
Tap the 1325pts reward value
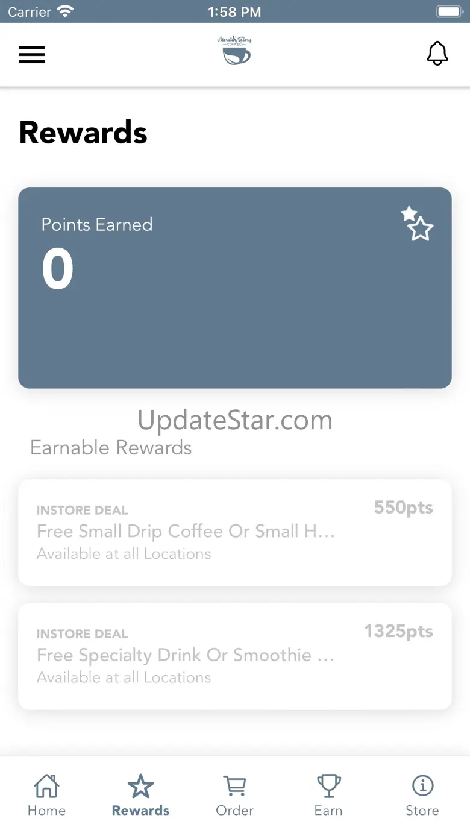(398, 632)
